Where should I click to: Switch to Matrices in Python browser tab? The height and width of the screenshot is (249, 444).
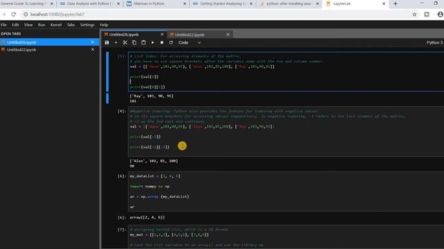tap(156, 3)
